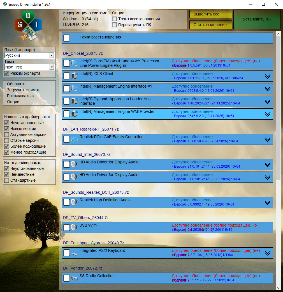The width and height of the screenshot is (283, 292).
Task: Click the network icon for Realtek PCIe GbE Controller
Action: 74,139
